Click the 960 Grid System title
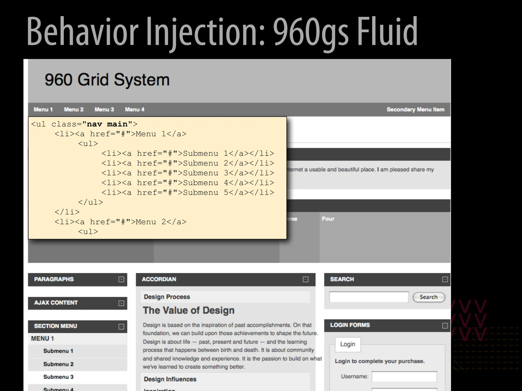Viewport: 522px width, 391px height. [107, 80]
